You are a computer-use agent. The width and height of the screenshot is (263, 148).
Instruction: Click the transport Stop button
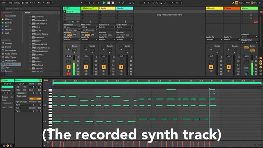(x=108, y=3)
